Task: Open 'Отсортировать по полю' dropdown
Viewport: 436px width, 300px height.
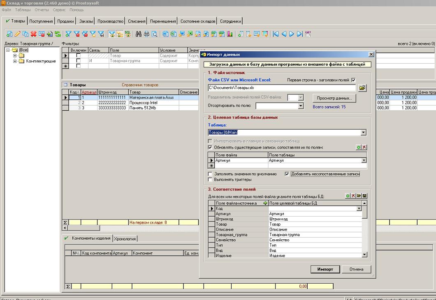Action: point(301,106)
